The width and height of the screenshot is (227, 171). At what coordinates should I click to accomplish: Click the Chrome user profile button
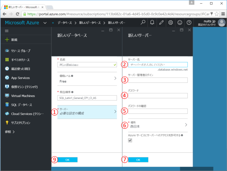pos(192,3)
